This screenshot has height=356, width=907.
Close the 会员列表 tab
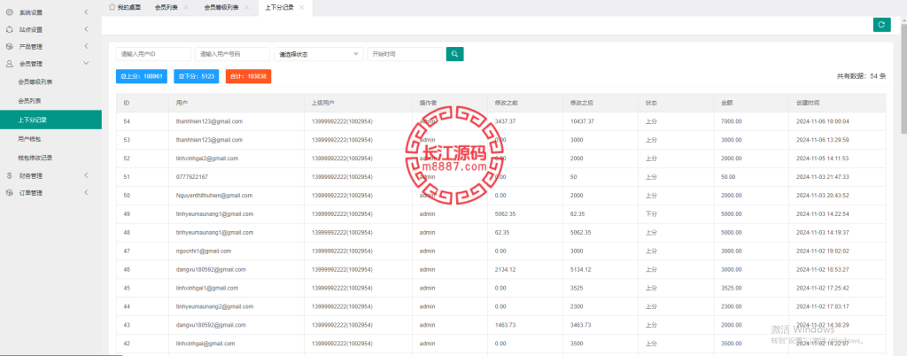click(185, 7)
